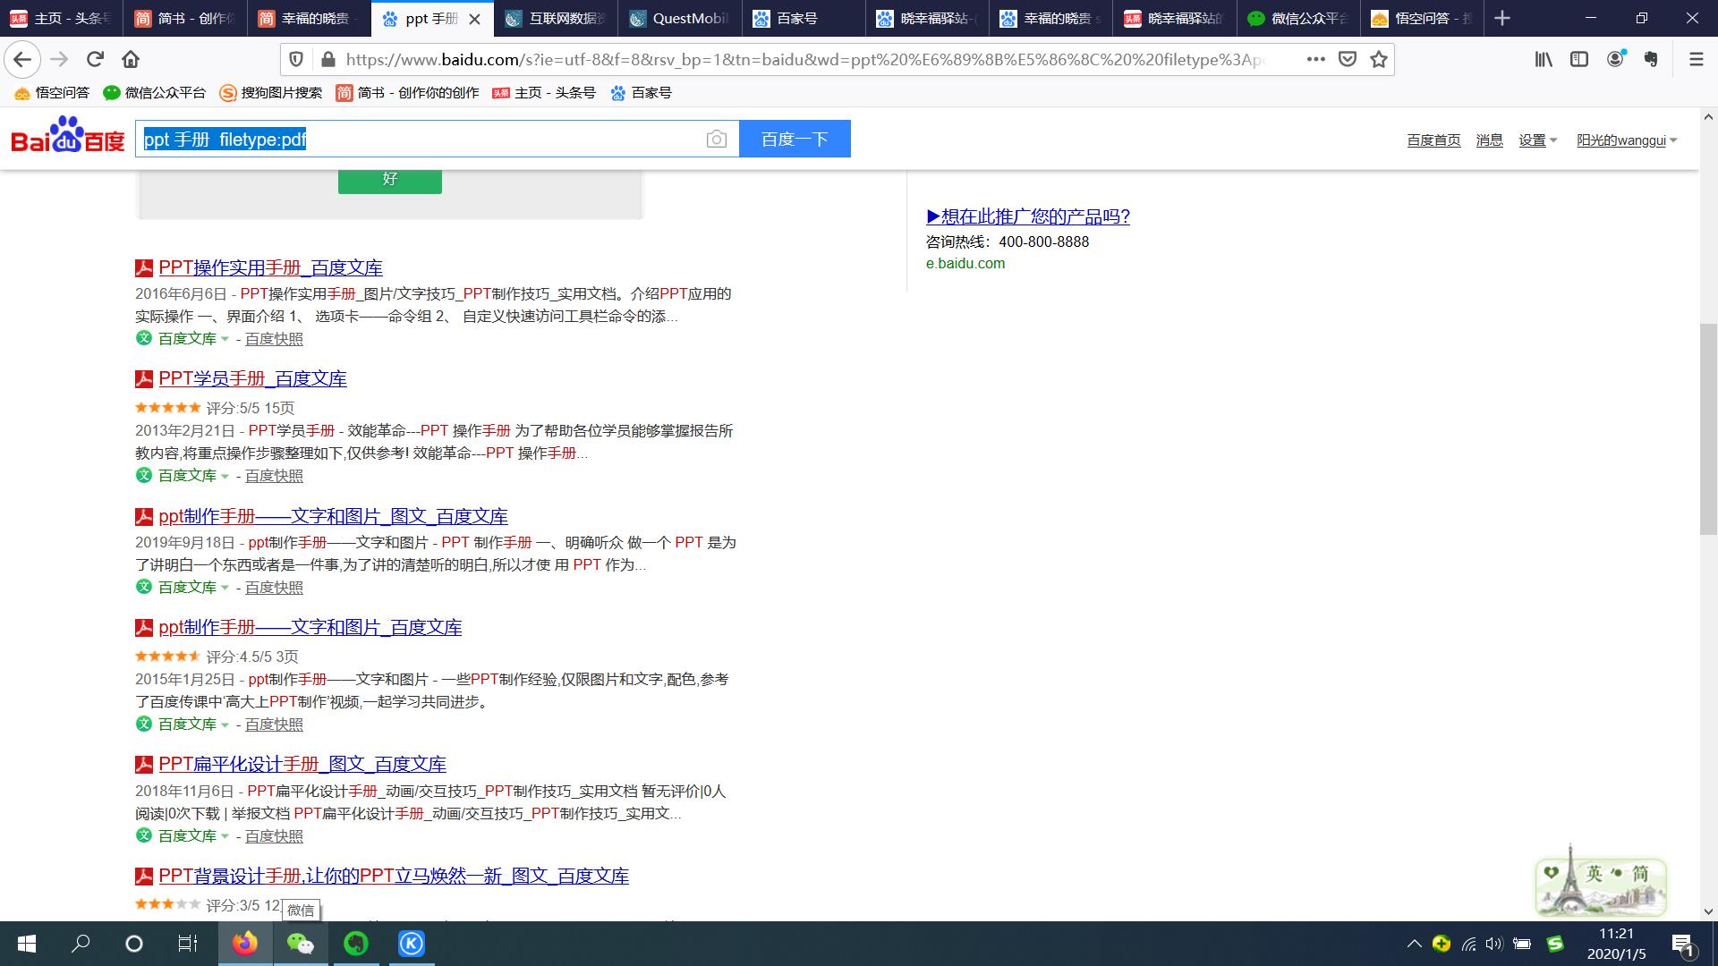Open taskbar search magnifier
The width and height of the screenshot is (1718, 966).
81,944
